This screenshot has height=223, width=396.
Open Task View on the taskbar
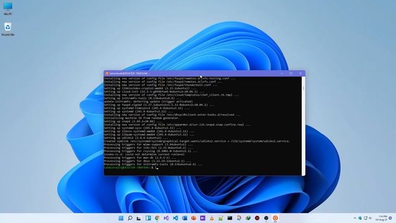[139, 218]
